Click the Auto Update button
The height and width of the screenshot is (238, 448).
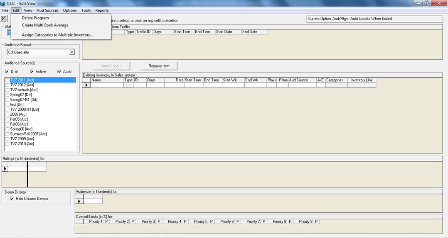point(111,66)
